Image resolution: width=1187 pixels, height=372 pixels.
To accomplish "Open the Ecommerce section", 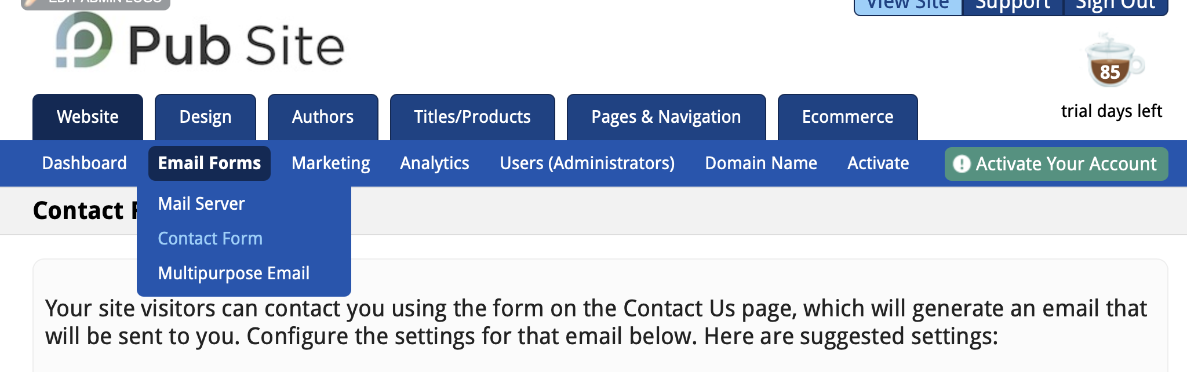I will (847, 116).
